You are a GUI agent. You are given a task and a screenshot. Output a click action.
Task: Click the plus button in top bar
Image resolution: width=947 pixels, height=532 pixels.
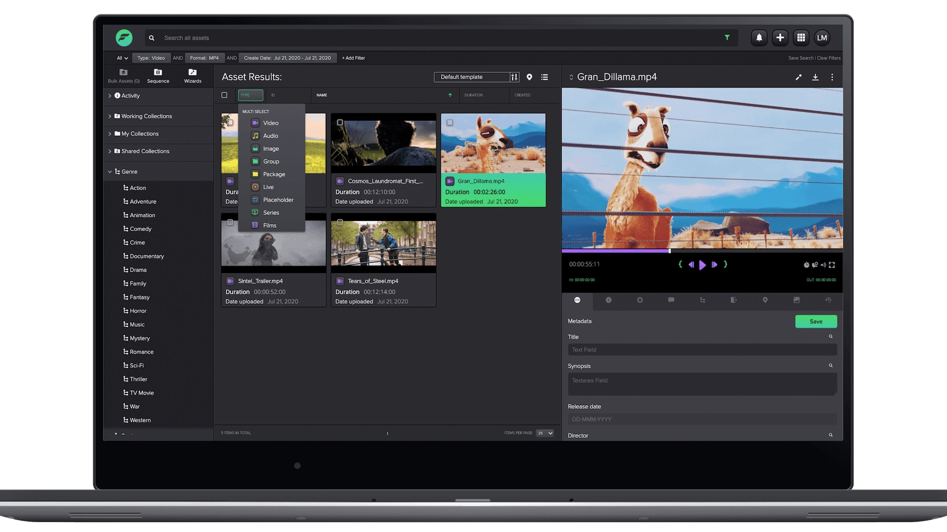(780, 37)
